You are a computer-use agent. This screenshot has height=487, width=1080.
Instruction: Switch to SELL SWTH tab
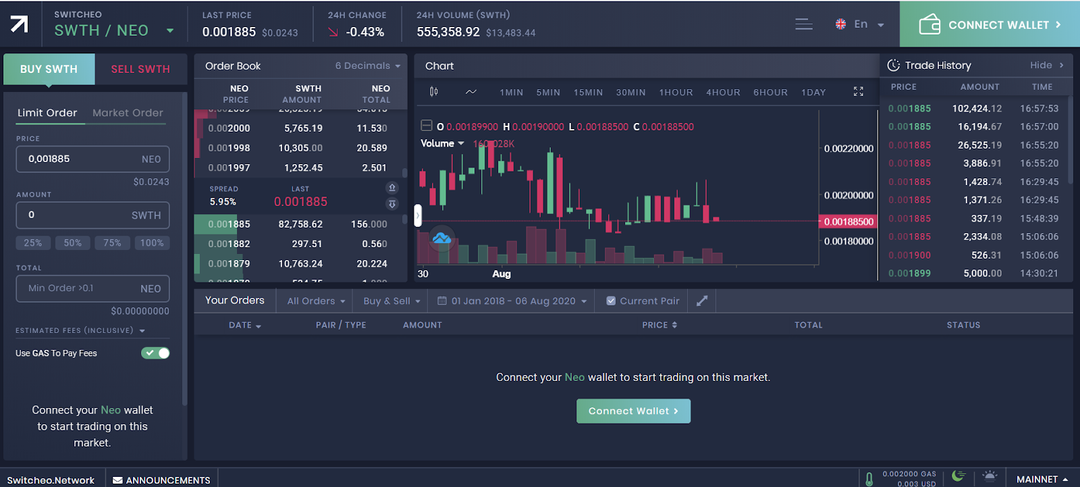coord(140,69)
